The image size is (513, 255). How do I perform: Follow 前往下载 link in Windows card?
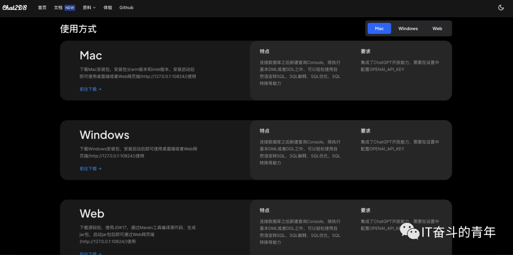click(91, 169)
